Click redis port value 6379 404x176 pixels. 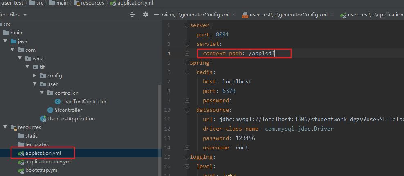point(229,91)
